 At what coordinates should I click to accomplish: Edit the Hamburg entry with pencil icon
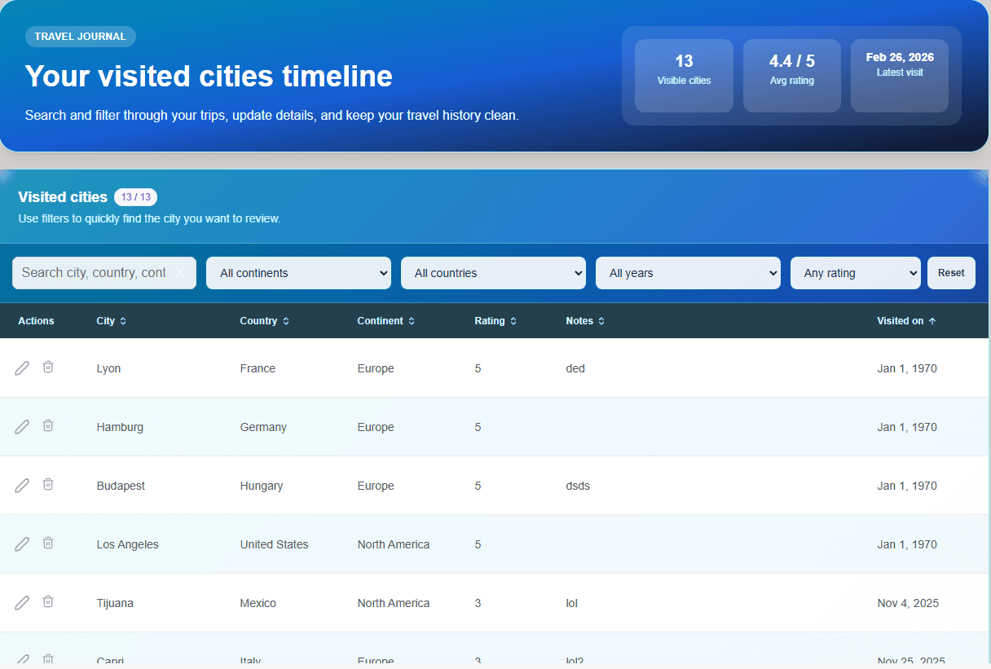pyautogui.click(x=22, y=427)
